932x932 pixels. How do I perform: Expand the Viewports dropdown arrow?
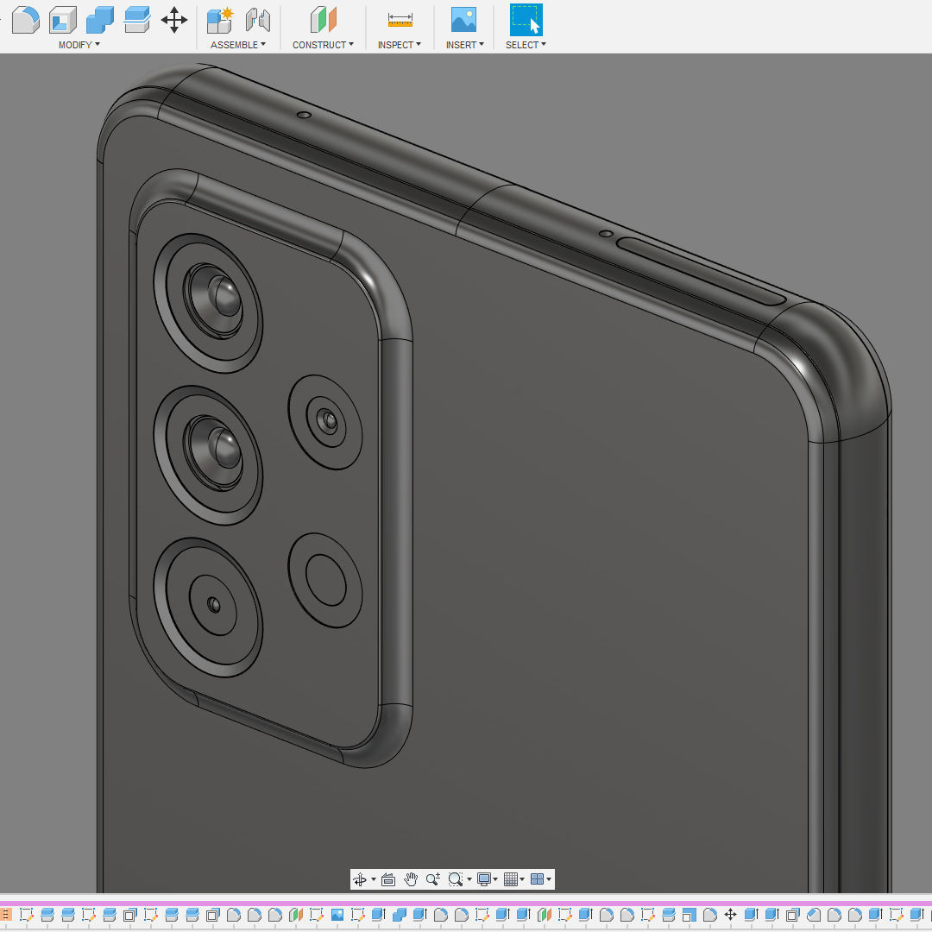[549, 879]
